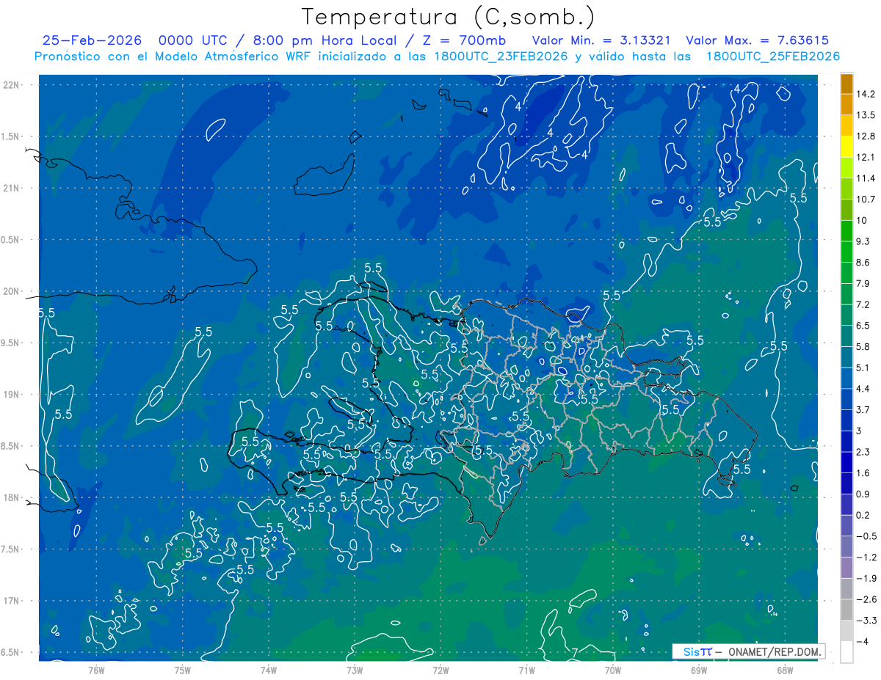This screenshot has width=881, height=680.
Task: Click the '12.8' color scale label
Action: click(866, 136)
